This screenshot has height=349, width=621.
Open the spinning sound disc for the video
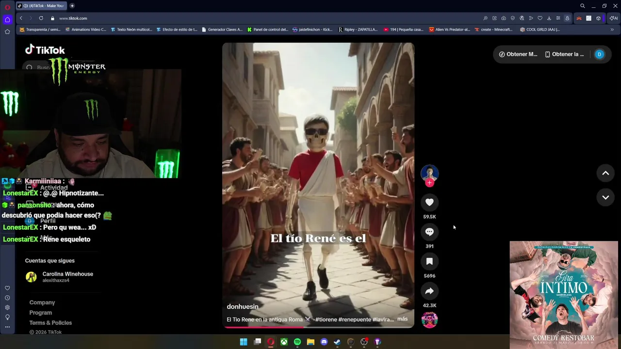point(429,320)
